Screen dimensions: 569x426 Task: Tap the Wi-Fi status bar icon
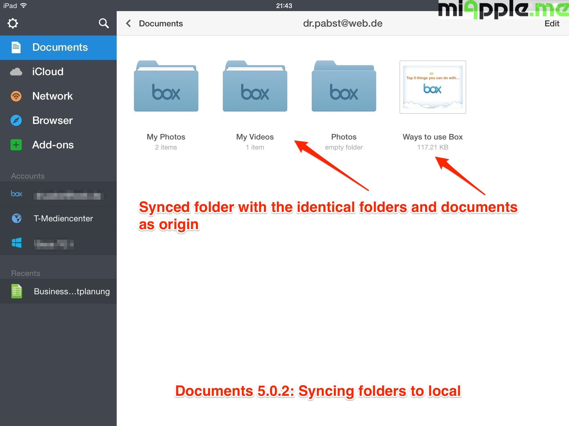click(x=24, y=6)
